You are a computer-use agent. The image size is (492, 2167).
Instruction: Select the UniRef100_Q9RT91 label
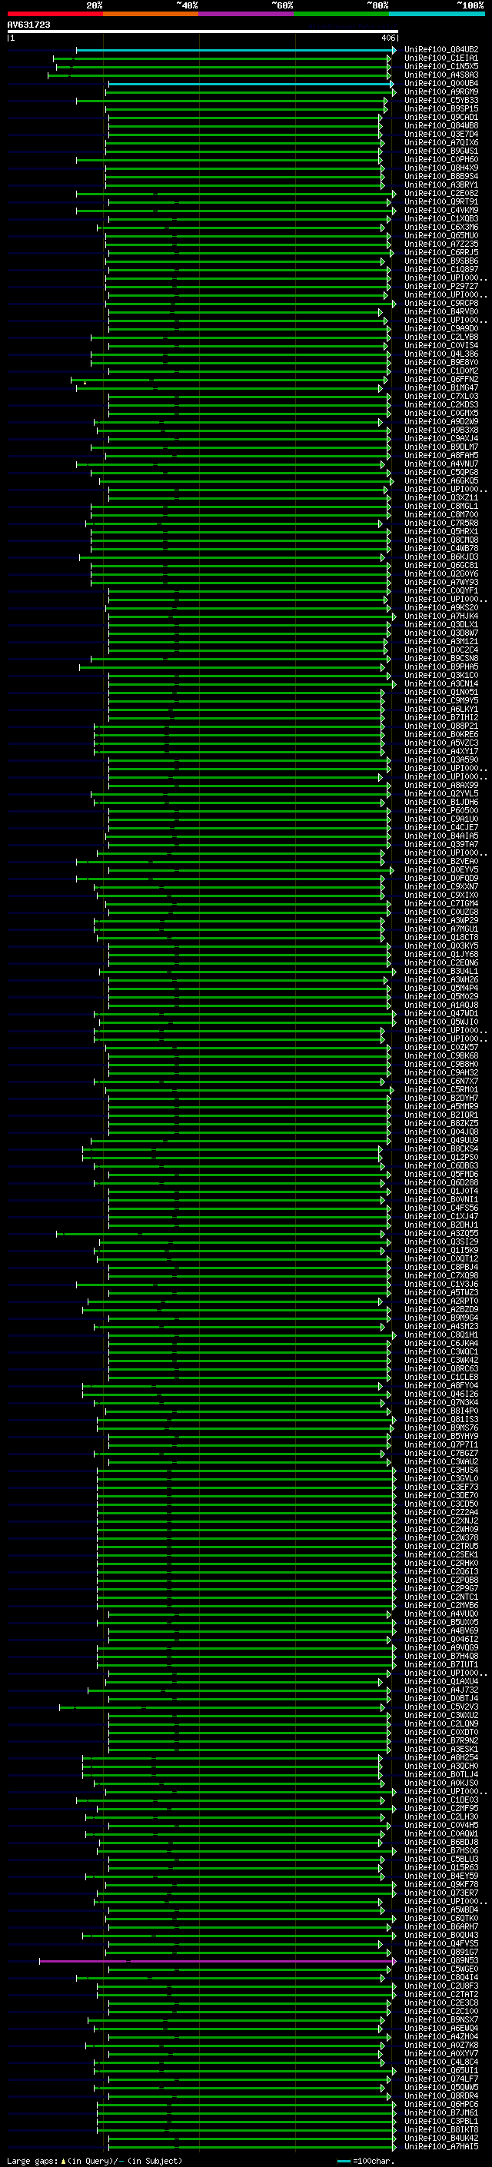[441, 202]
